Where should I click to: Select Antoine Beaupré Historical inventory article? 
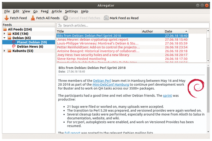point(122,51)
